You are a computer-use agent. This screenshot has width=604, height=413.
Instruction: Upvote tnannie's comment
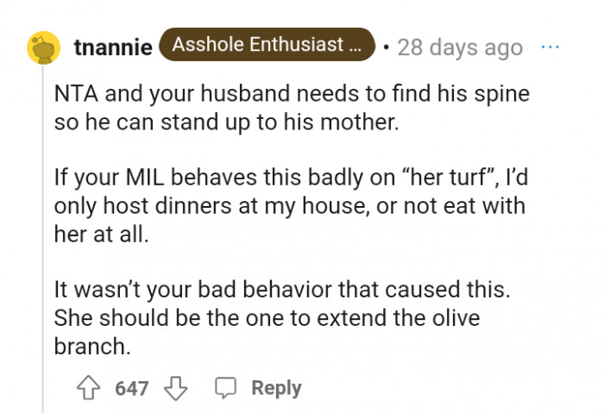(90, 388)
